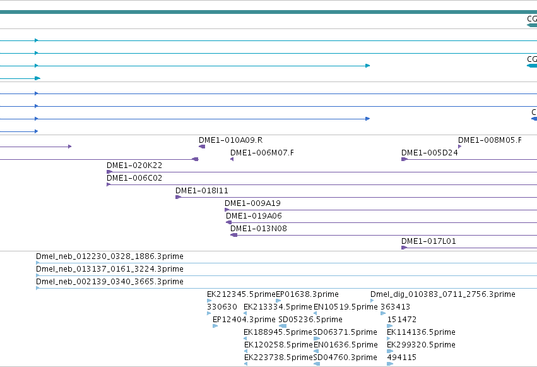Choose the EK114136.5prime EST label
Image resolution: width=537 pixels, height=367 pixels.
(421, 333)
